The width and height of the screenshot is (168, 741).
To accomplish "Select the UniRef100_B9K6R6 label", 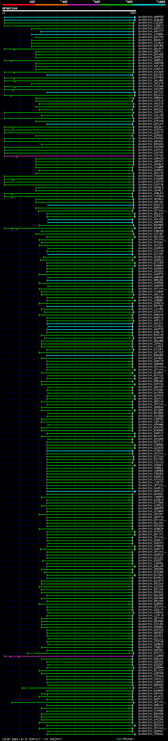I will pyautogui.click(x=151, y=355).
